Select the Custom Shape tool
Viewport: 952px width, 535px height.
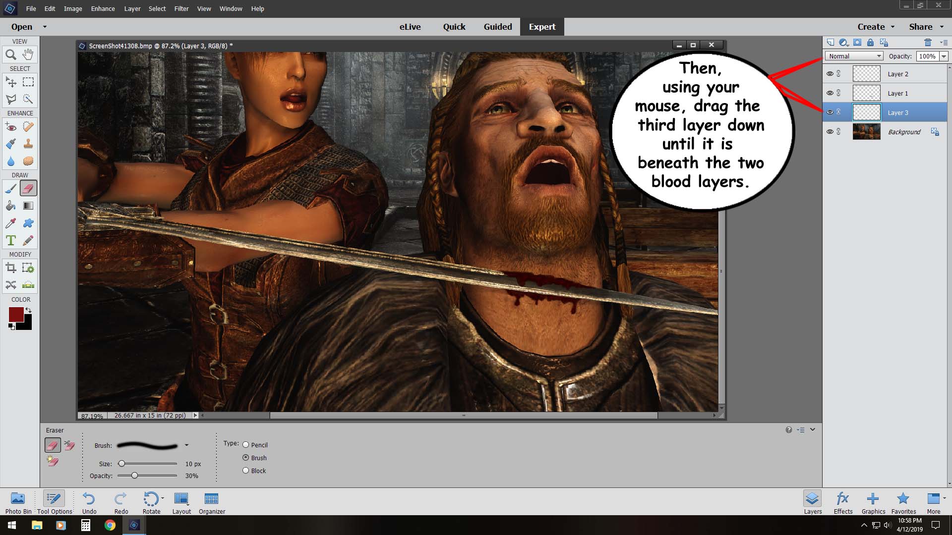tap(28, 223)
